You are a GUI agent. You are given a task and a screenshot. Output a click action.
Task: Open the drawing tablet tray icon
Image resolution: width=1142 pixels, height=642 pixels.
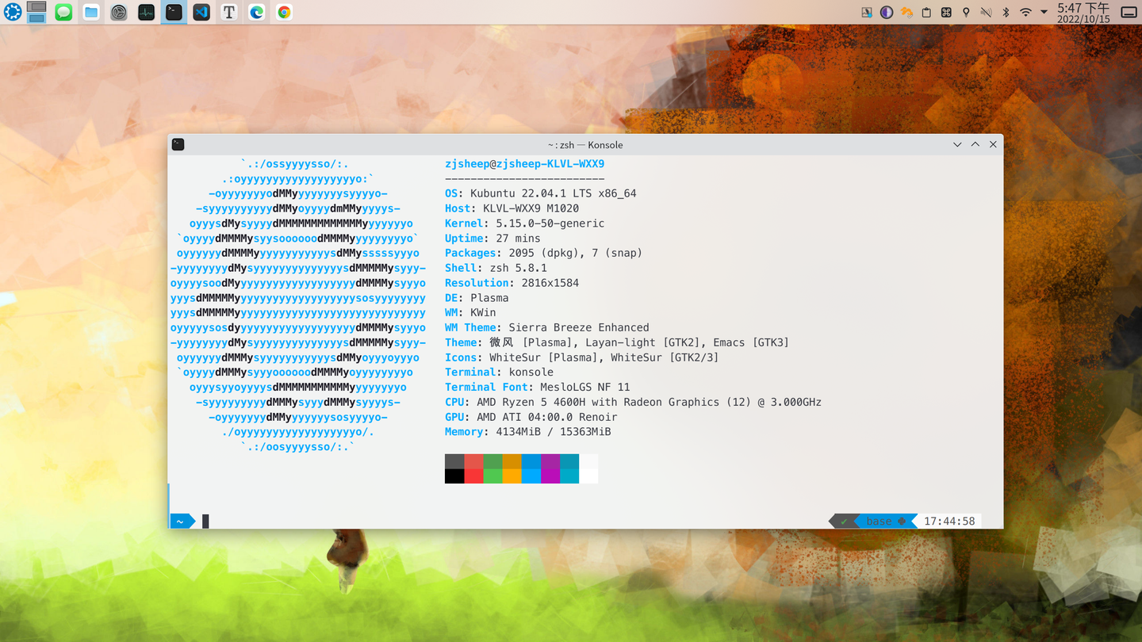coord(867,13)
